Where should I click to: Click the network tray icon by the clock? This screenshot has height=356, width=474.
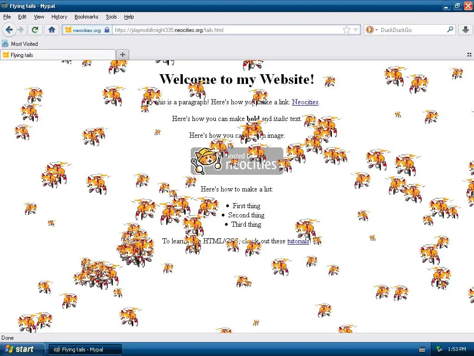[439, 350]
